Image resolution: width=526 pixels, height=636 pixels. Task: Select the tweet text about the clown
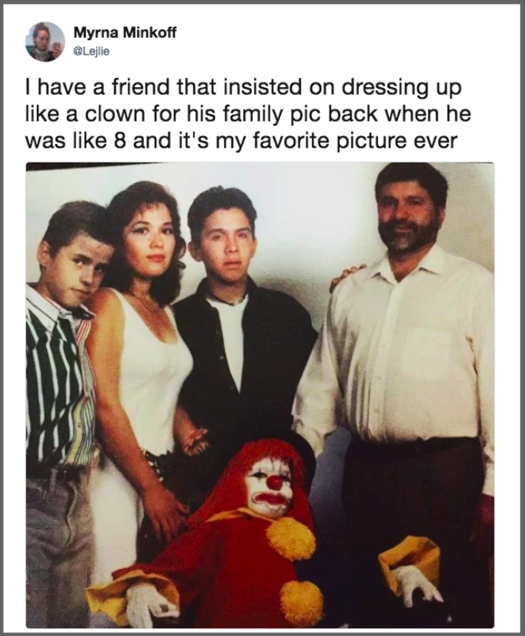pos(248,114)
